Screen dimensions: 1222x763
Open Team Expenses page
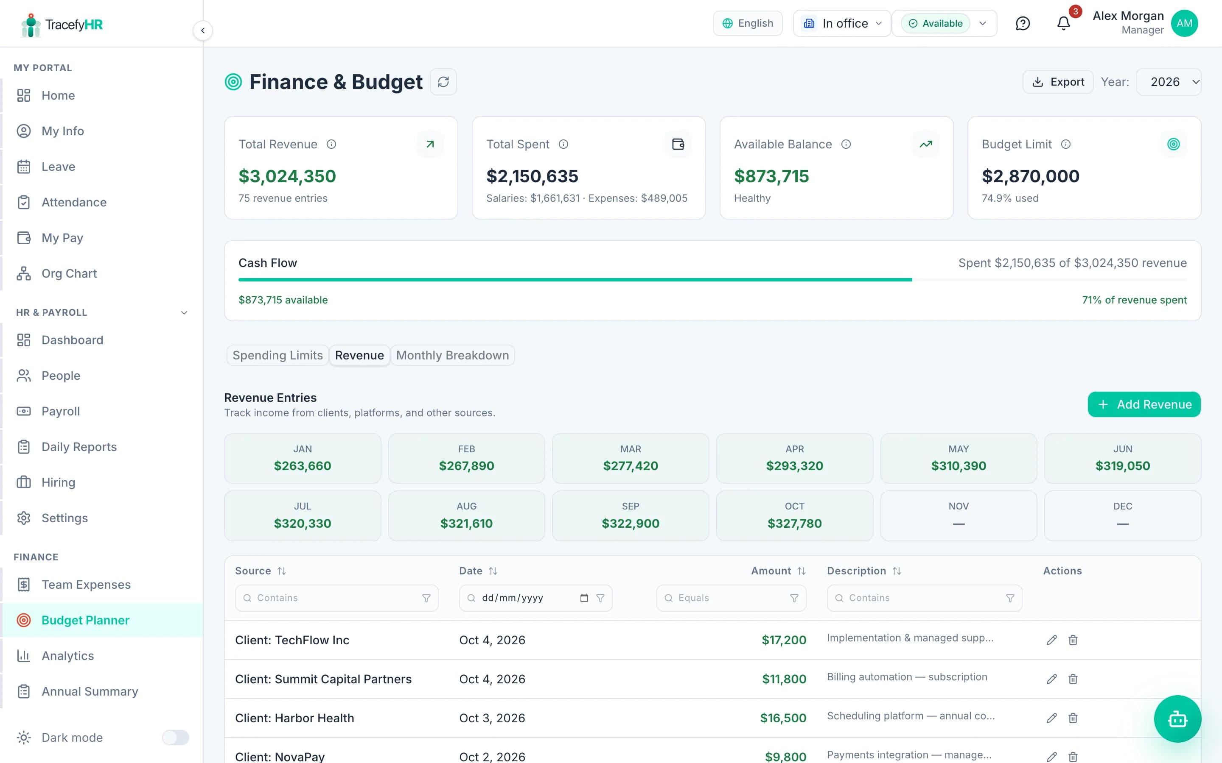(x=102, y=585)
